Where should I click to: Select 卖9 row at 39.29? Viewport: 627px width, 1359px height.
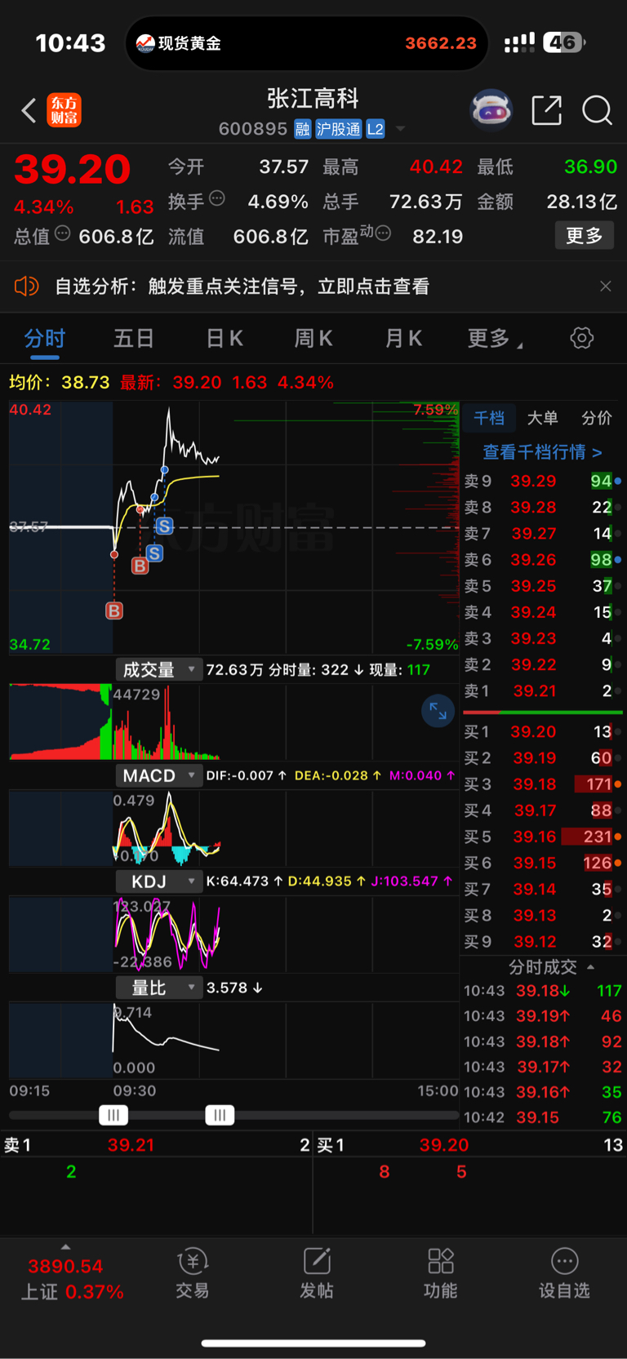click(x=542, y=482)
